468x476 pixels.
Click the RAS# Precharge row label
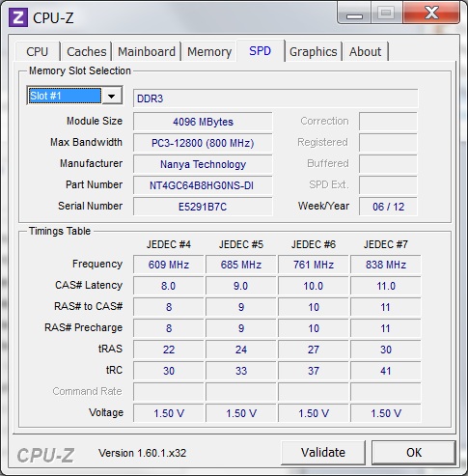tap(84, 327)
